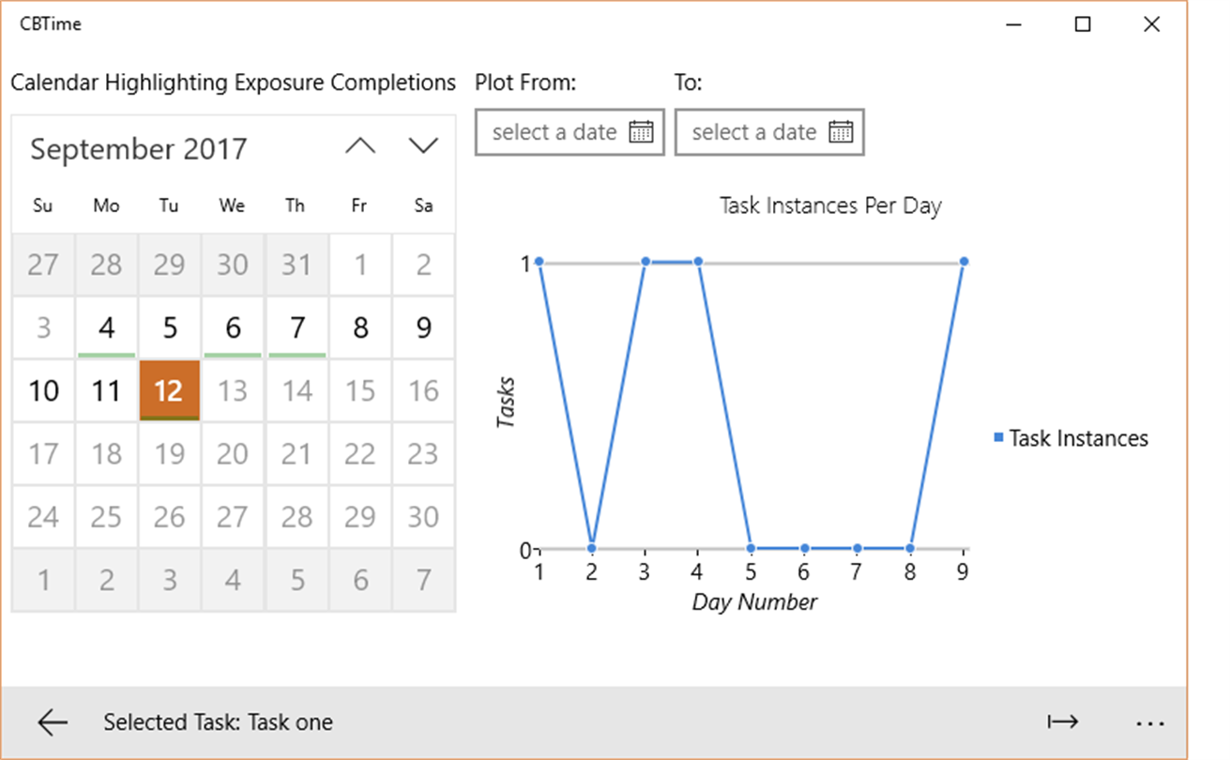
Task: Go to next month with down chevron
Action: (x=423, y=146)
